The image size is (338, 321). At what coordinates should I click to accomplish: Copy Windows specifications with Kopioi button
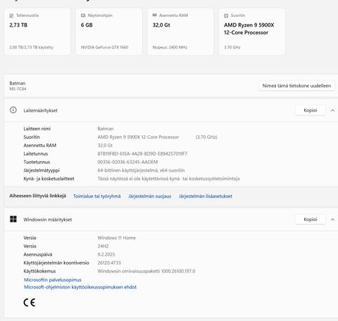coord(311,220)
